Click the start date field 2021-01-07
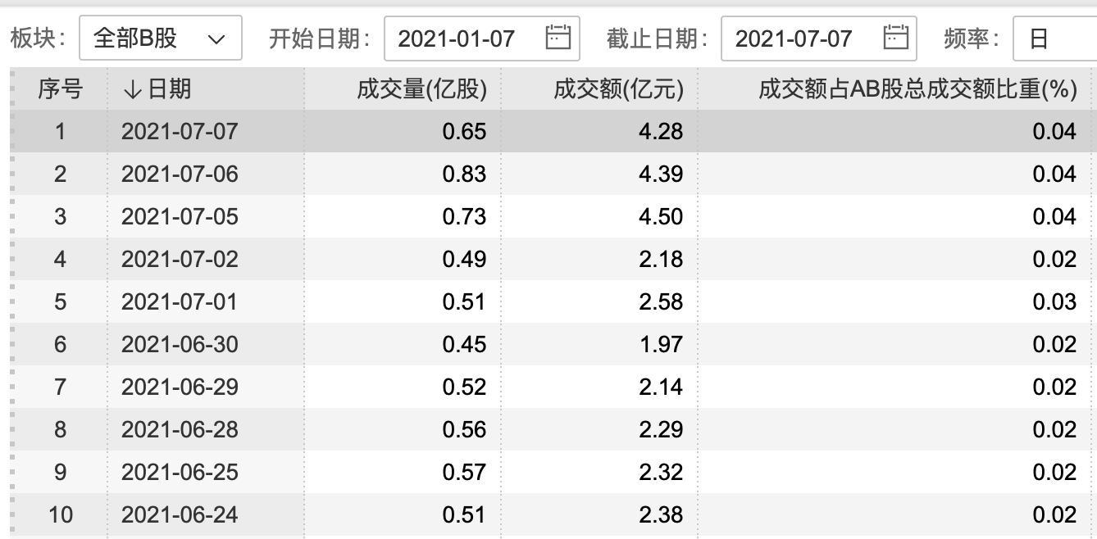 point(456,38)
